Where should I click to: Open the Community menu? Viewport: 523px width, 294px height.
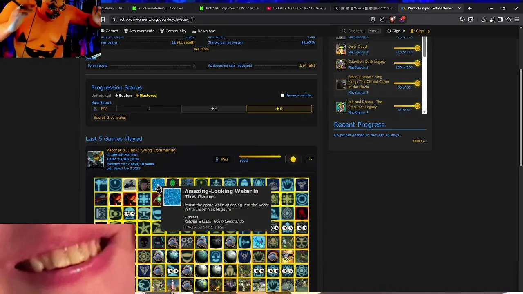pos(173,31)
